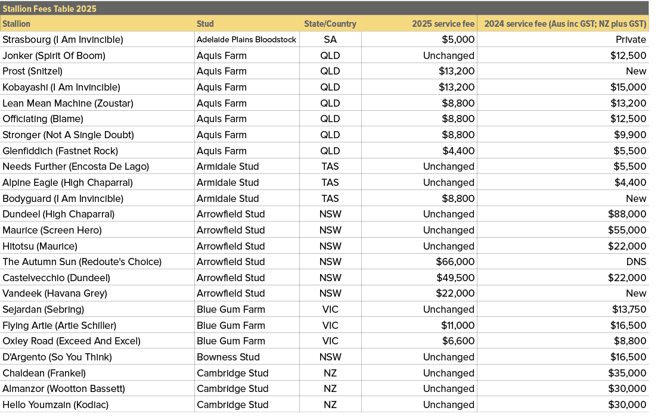Select Dundeel's $88,000 fee cell
This screenshot has height=417, width=670.
click(x=629, y=214)
